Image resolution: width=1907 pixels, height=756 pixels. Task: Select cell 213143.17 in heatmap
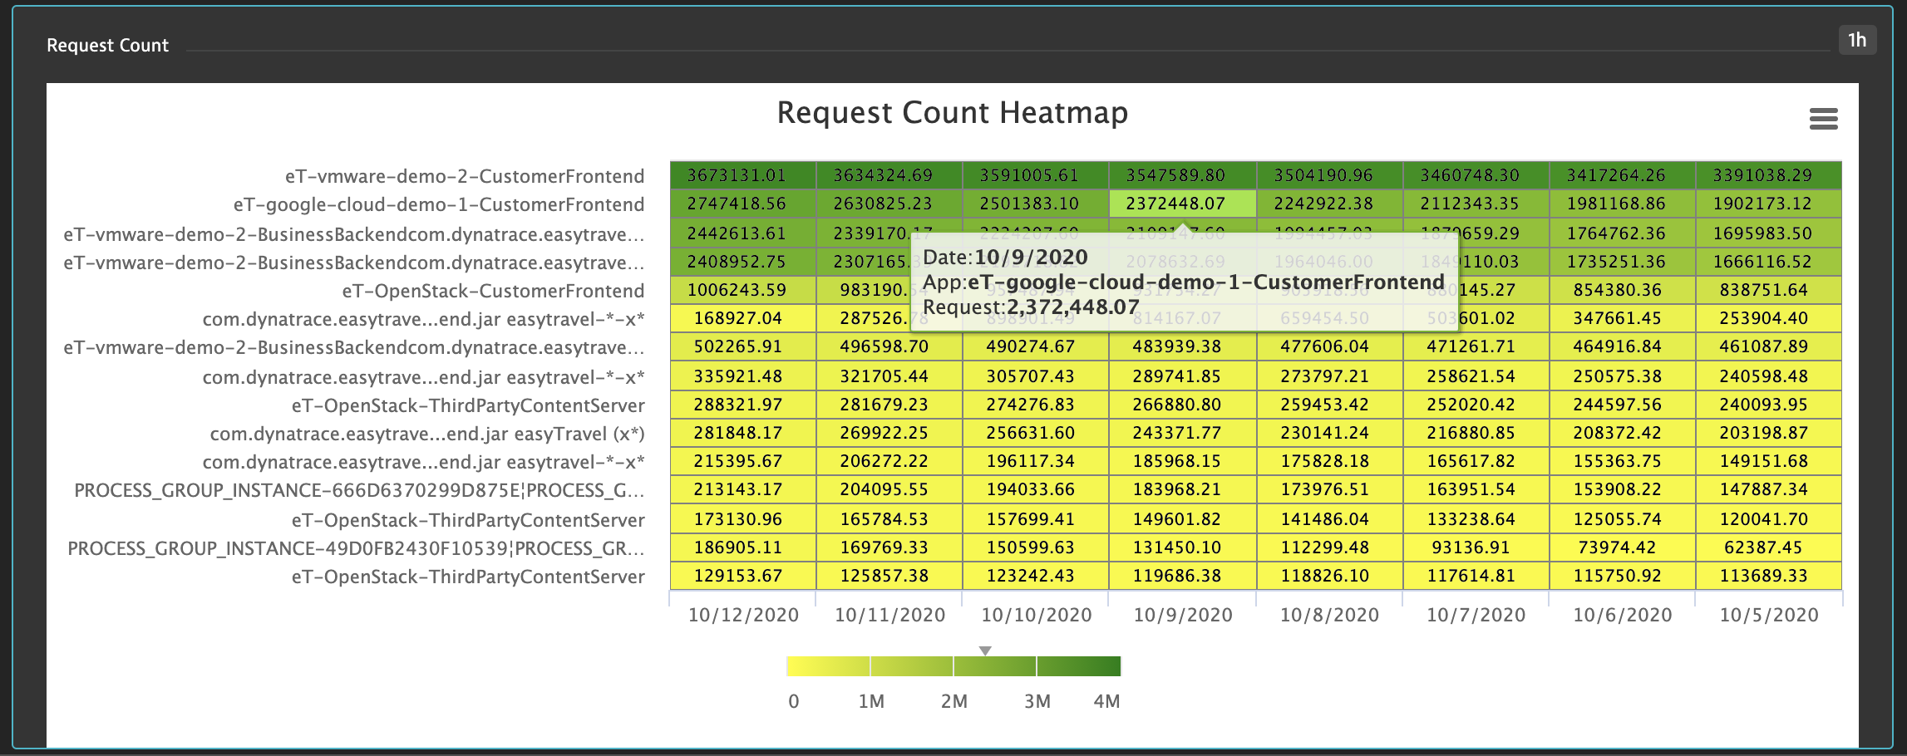743,489
